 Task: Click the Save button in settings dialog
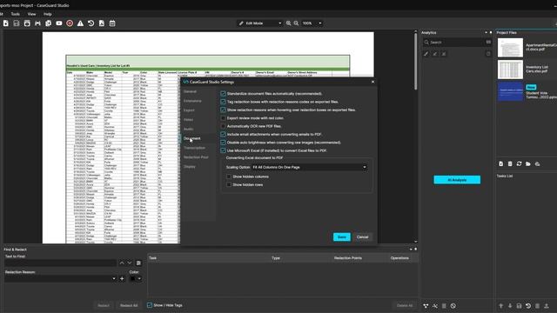(342, 237)
